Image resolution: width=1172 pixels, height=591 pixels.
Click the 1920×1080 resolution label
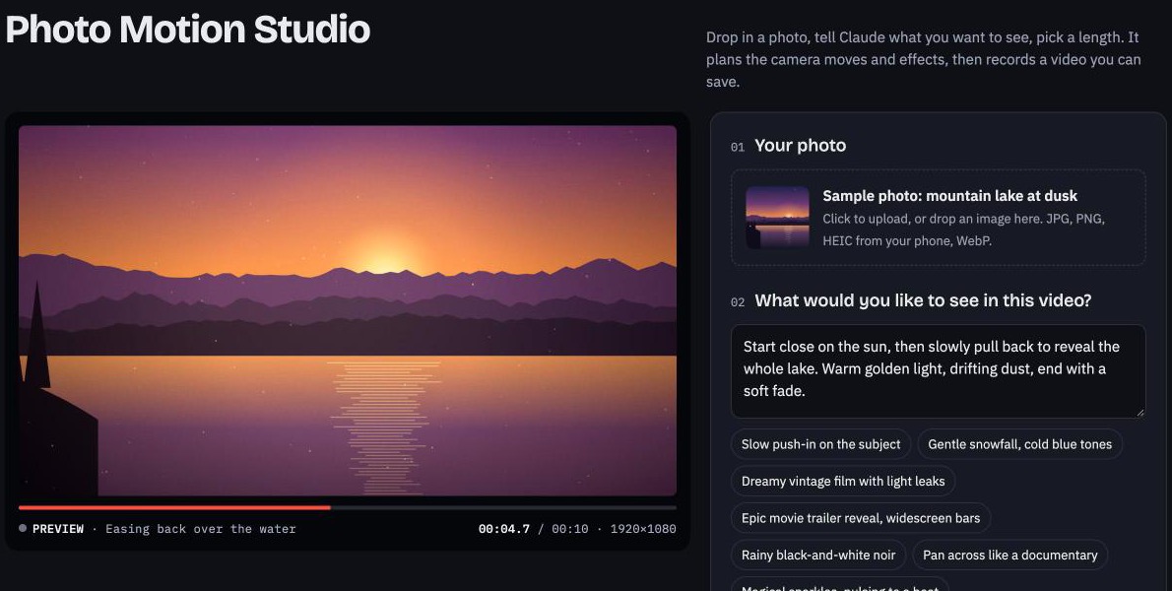(x=643, y=529)
